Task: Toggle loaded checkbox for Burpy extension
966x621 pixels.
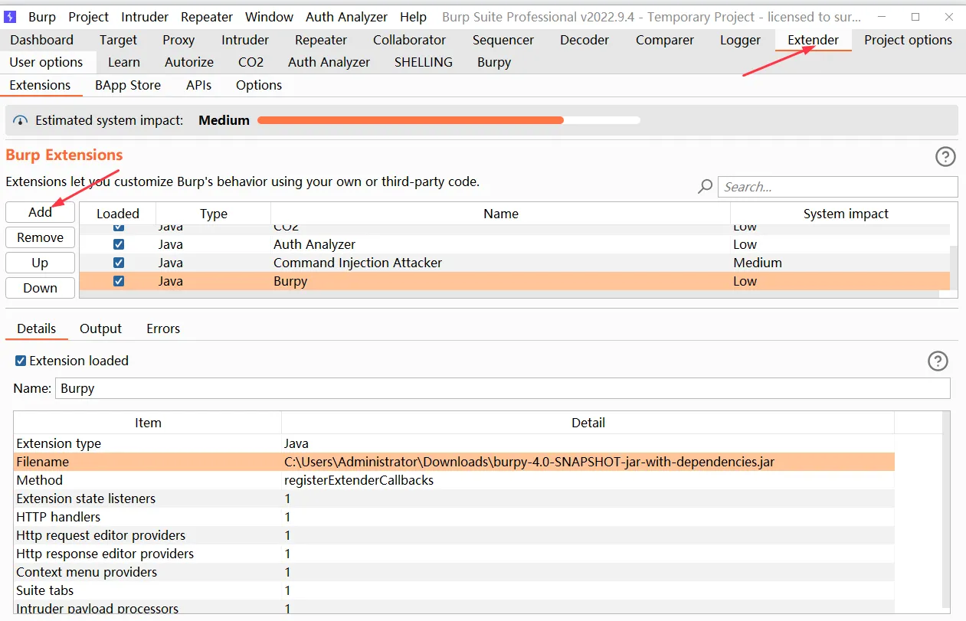Action: (x=118, y=281)
